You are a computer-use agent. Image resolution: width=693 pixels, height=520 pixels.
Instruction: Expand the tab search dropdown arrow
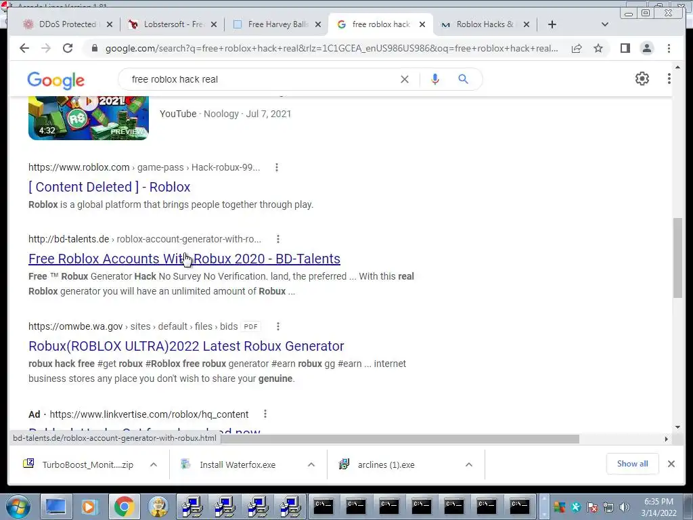pyautogui.click(x=605, y=24)
